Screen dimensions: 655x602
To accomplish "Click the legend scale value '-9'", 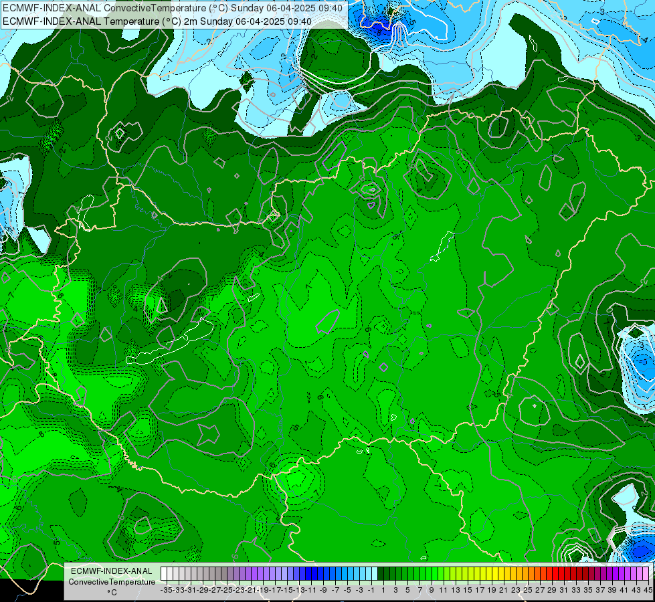I will (323, 591).
